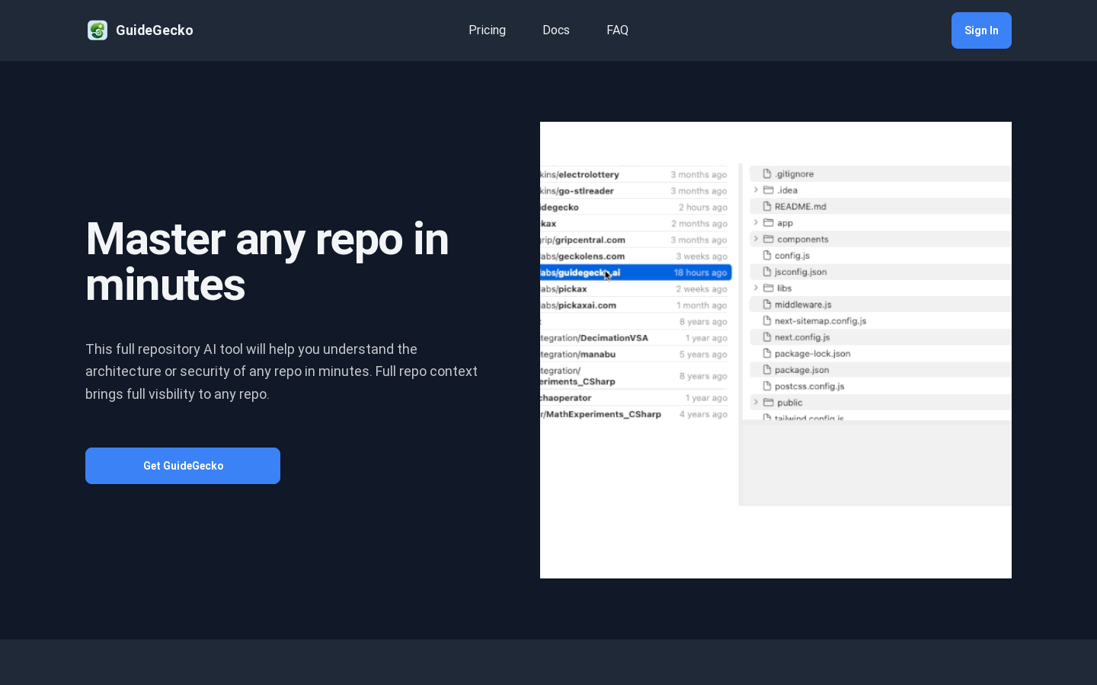Select the chaoperator repo row
Image resolution: width=1097 pixels, height=685 pixels.
635,398
